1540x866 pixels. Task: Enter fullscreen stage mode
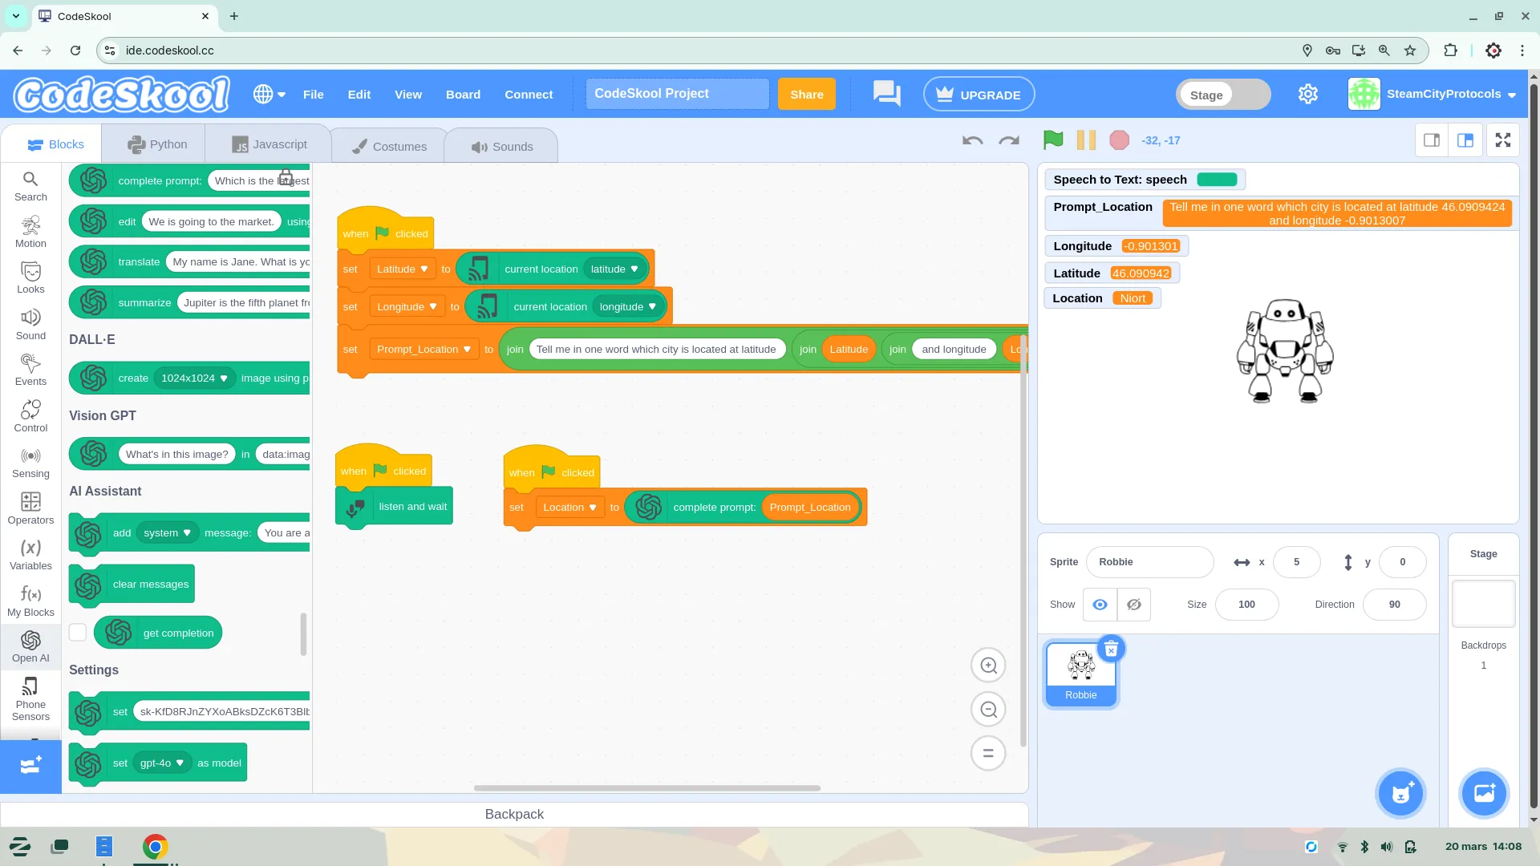tap(1503, 140)
